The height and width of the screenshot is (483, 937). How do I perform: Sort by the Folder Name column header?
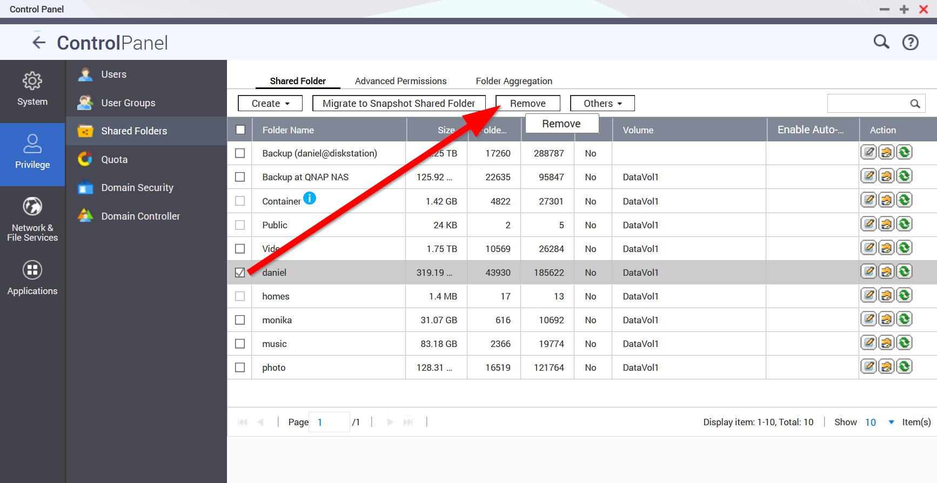(329, 130)
